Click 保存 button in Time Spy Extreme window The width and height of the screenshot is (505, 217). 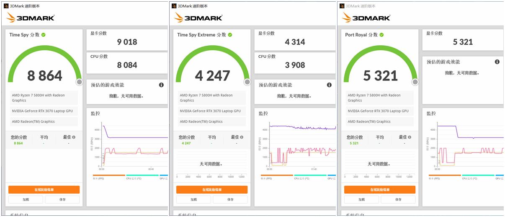pos(230,199)
